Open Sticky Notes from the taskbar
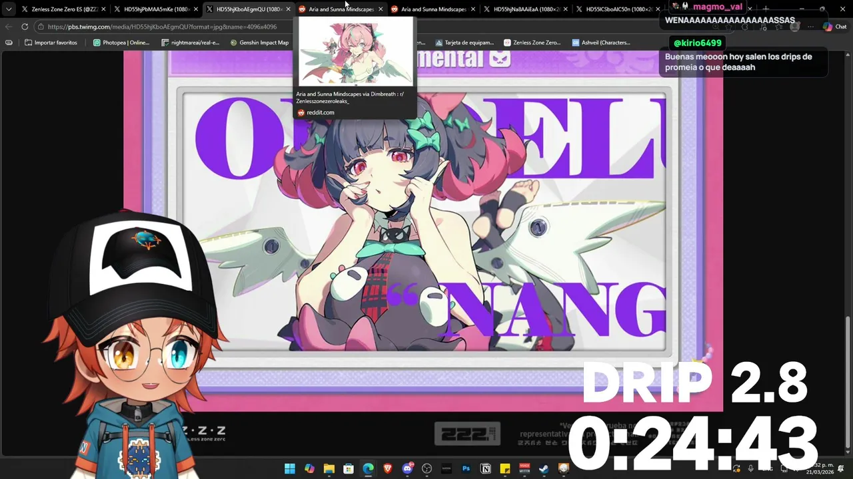The image size is (853, 479). 505,468
